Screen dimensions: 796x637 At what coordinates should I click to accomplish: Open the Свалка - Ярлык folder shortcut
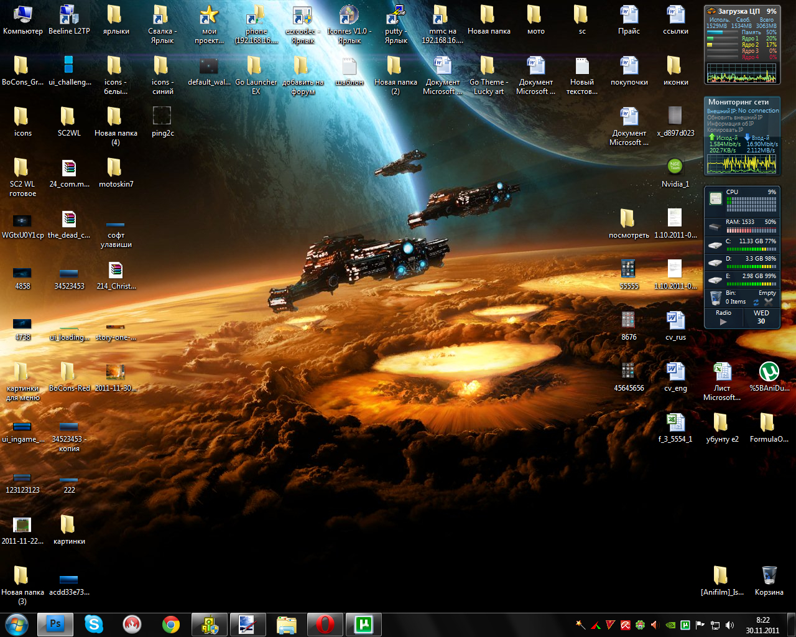(x=162, y=24)
